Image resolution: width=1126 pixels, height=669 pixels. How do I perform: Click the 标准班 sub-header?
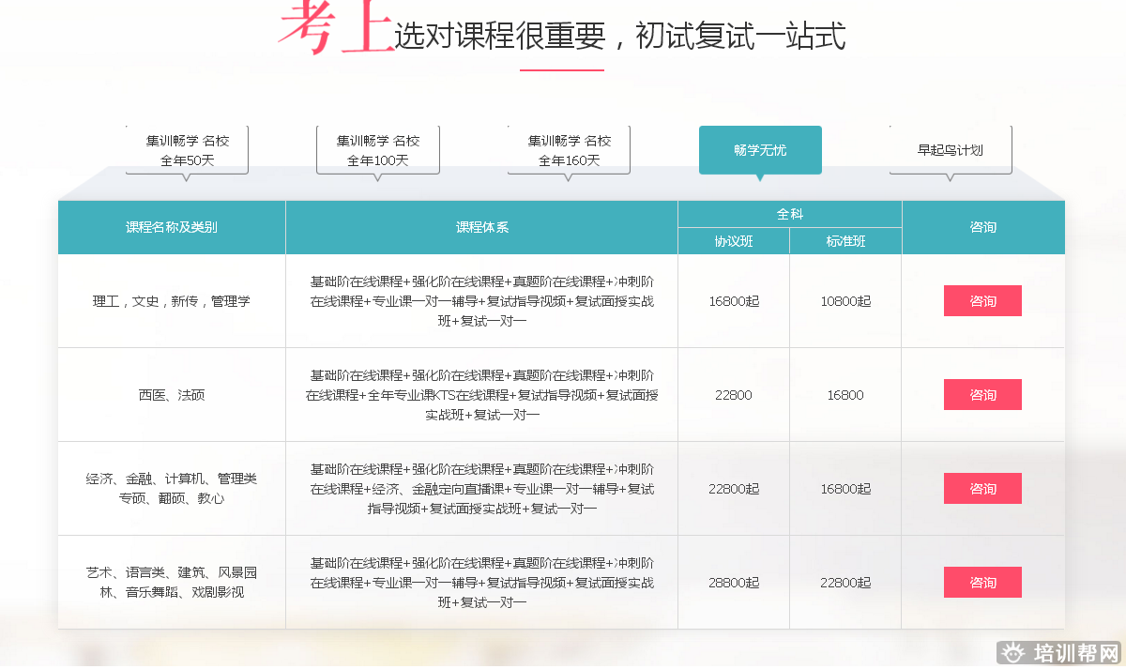[845, 241]
